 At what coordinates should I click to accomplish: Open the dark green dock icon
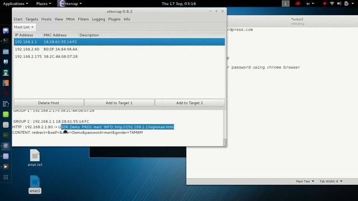pyautogui.click(x=6, y=135)
